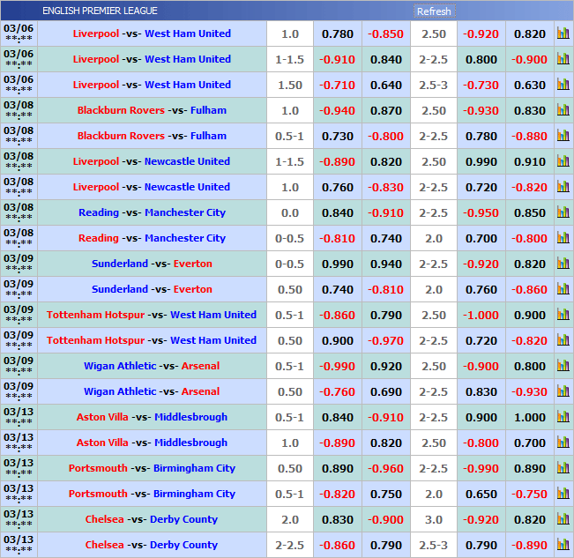Pick -0.950 odds for Reading vs Manchester City
Viewport: 574px width, 558px height.
tap(481, 213)
